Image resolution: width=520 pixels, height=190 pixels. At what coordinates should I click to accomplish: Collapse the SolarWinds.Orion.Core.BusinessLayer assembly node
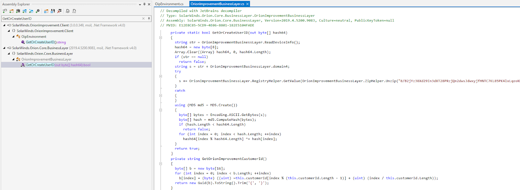coord(4,48)
